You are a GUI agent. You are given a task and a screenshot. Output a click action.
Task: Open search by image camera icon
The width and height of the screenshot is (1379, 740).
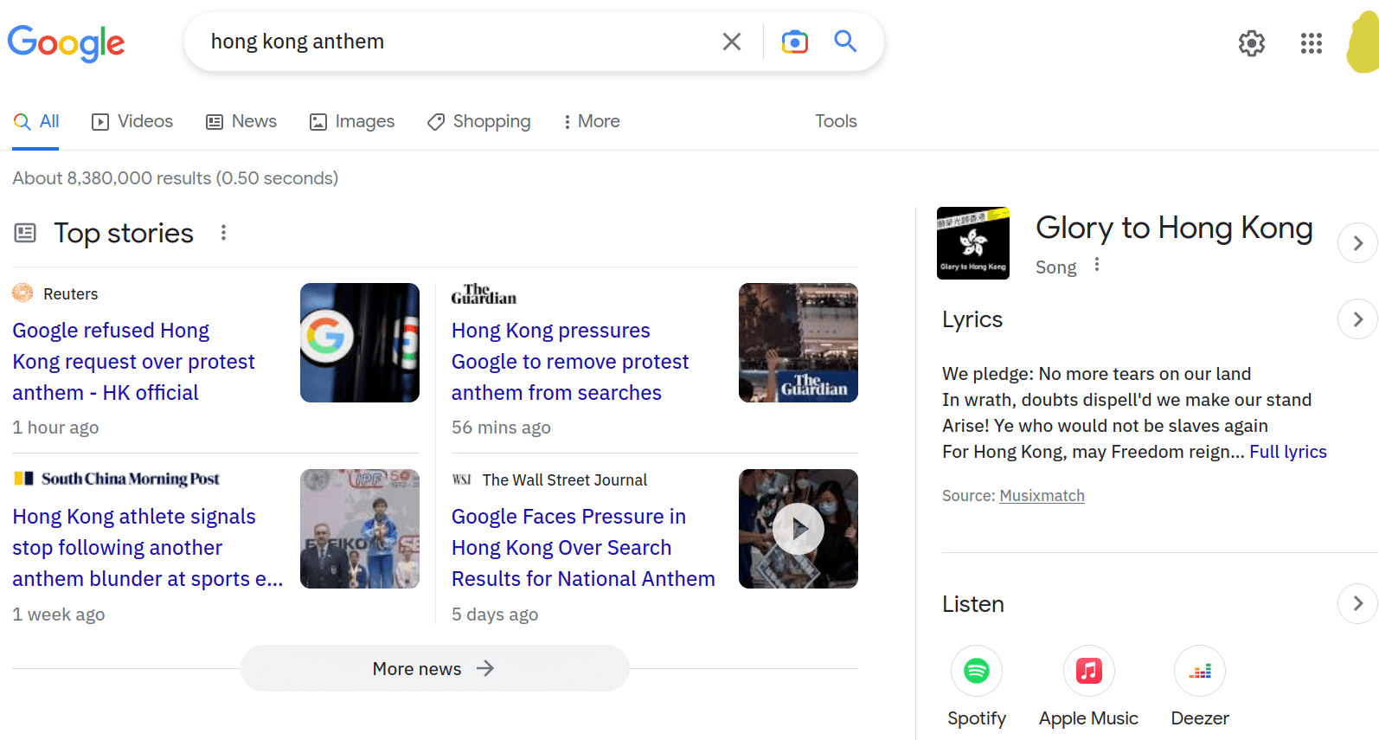pyautogui.click(x=794, y=42)
